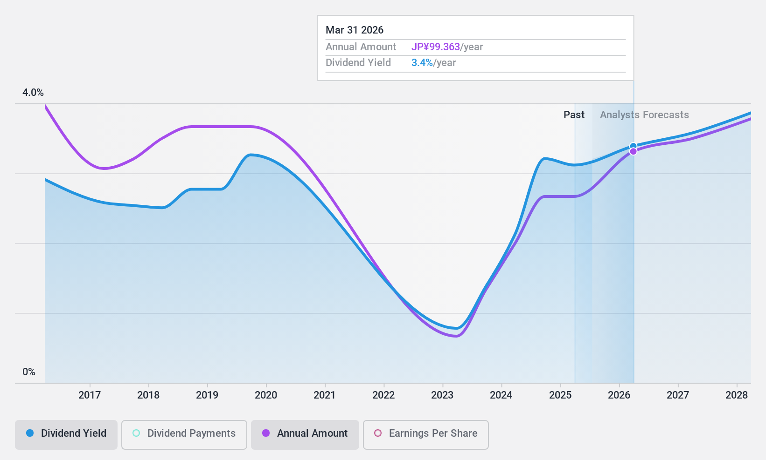Click the 2022 x-axis label

(383, 395)
